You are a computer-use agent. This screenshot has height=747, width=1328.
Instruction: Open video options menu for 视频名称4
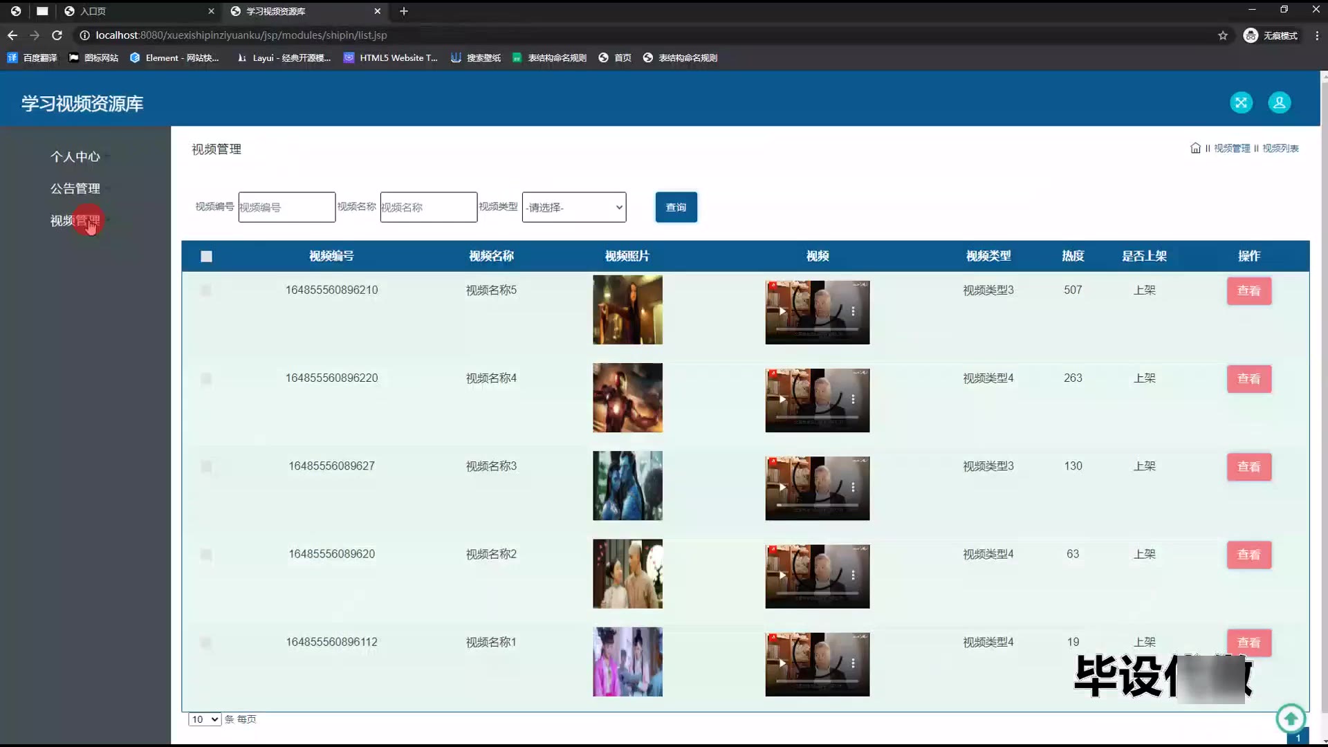coord(853,399)
